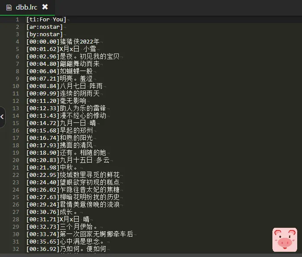
Task: Click the [00:27.63] lyric line
Action: point(73,197)
